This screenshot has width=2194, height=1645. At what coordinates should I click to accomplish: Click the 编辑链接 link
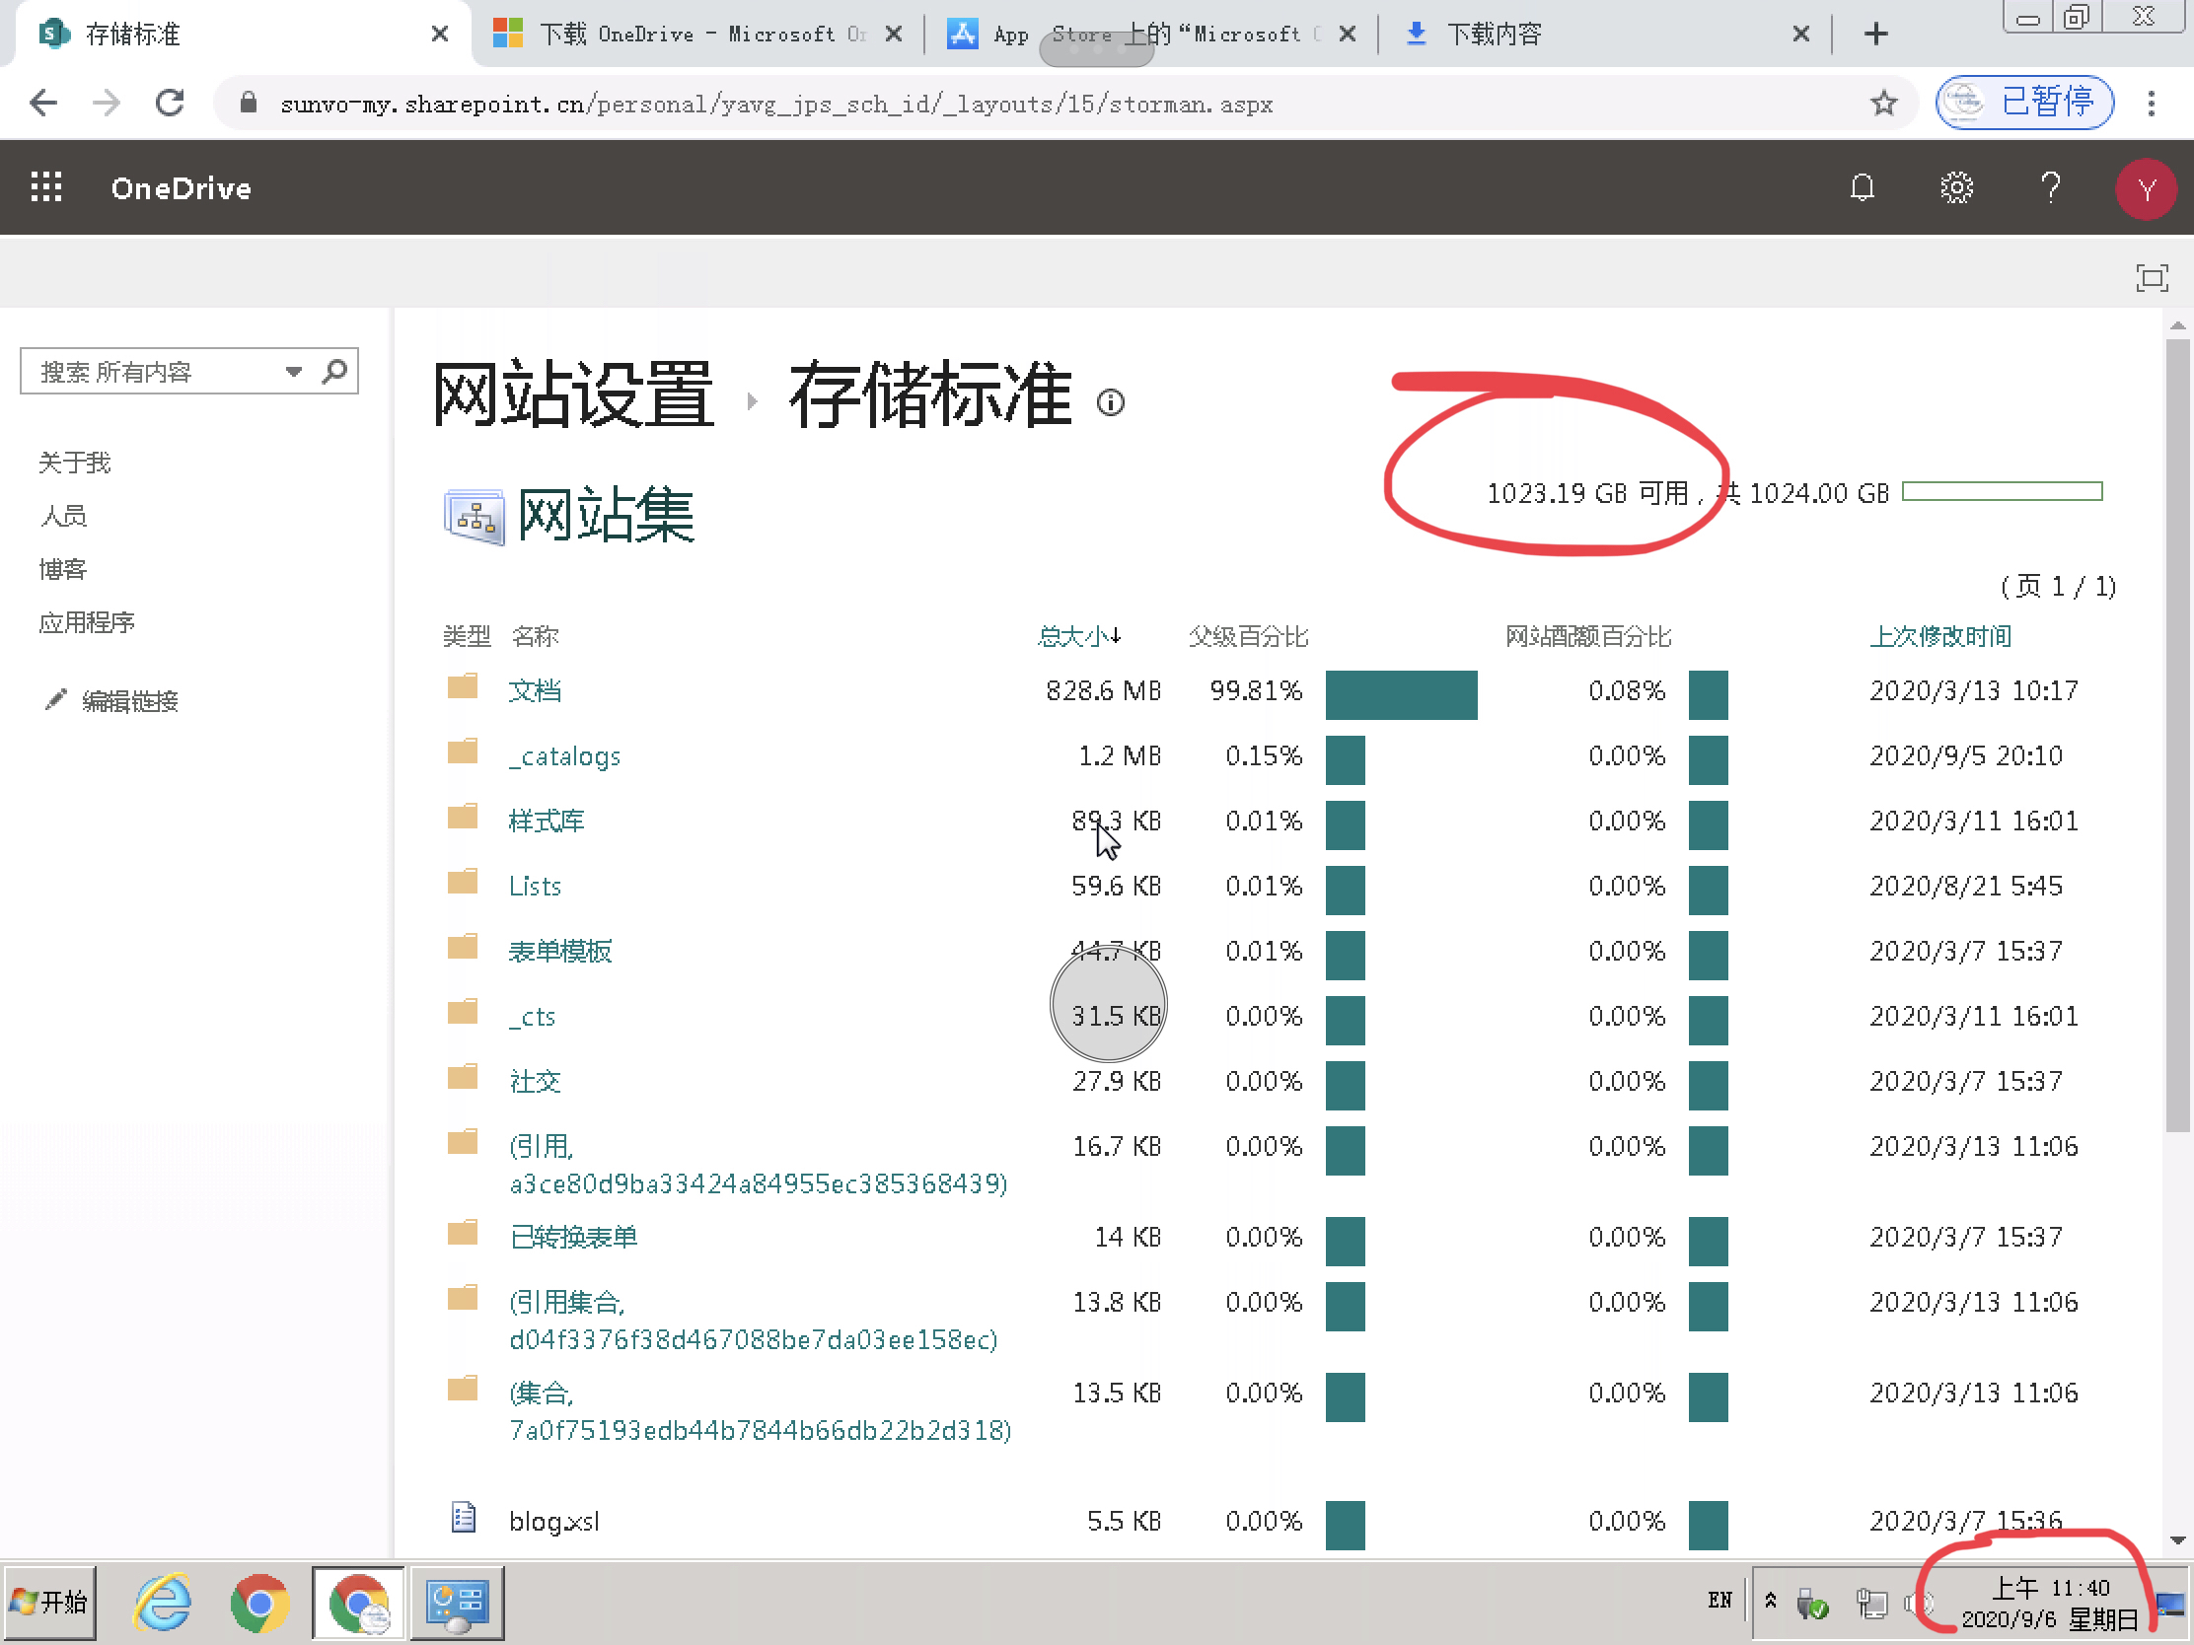click(x=130, y=701)
